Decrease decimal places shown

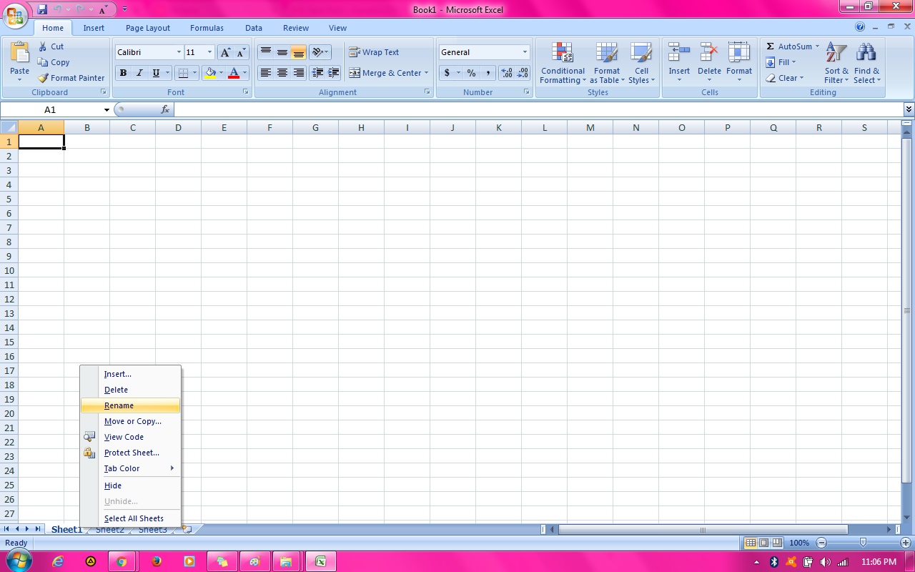tap(523, 73)
